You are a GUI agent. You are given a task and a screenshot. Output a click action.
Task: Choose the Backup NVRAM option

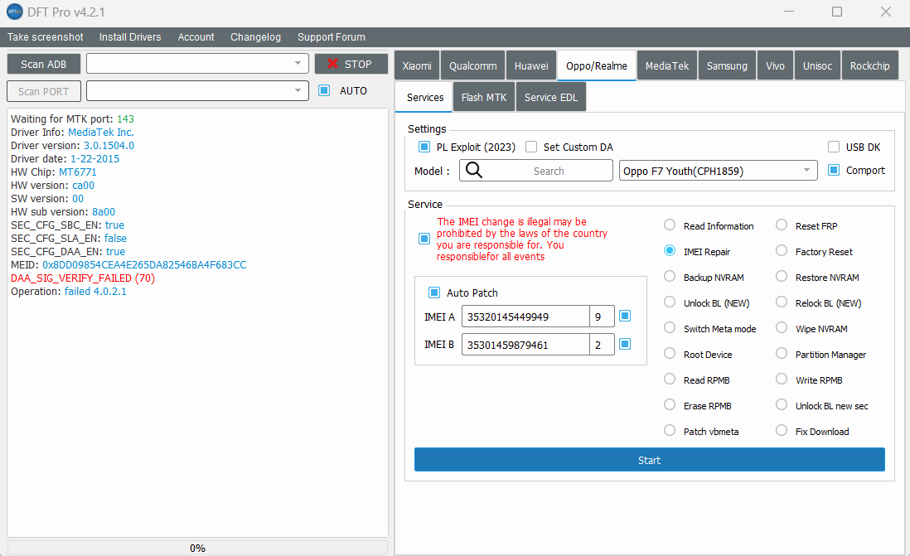click(670, 276)
